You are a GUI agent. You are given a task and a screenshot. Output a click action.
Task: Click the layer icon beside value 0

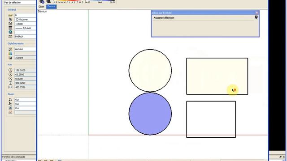coord(10,15)
